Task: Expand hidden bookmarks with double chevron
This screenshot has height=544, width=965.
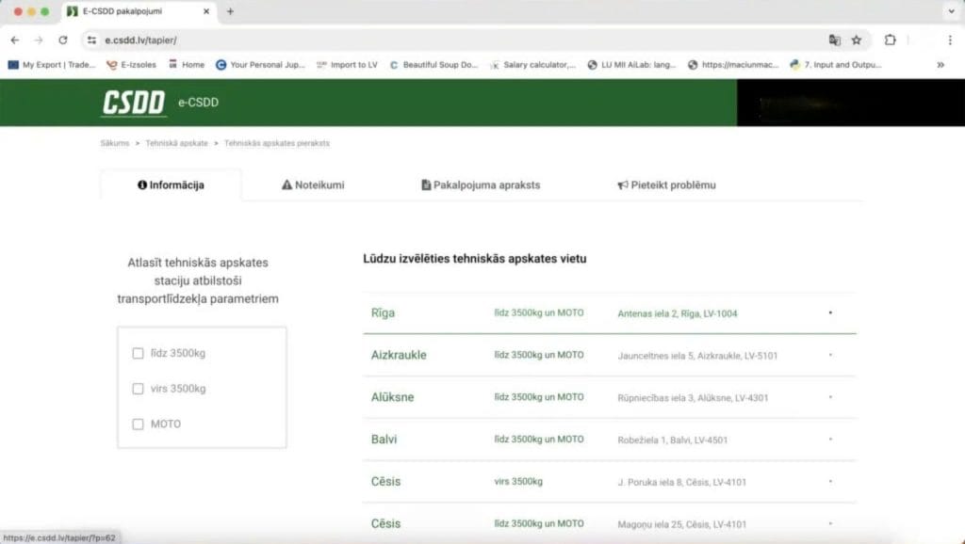Action: click(940, 65)
